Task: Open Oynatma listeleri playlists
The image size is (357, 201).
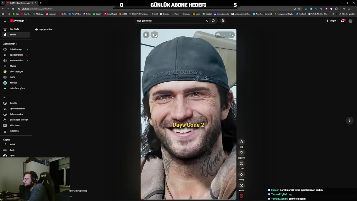Action: [15, 109]
